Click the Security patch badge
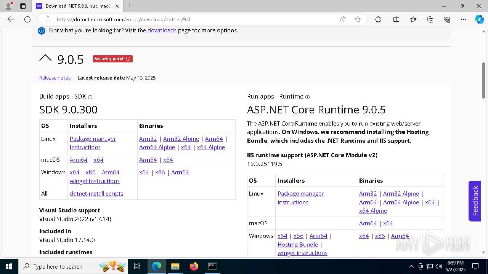This screenshot has height=274, width=488. coord(113,59)
